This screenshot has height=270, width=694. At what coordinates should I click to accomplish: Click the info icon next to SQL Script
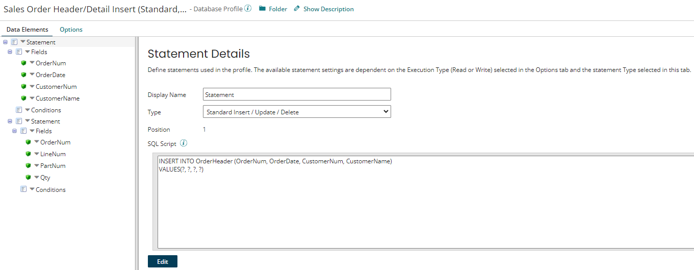pyautogui.click(x=184, y=143)
